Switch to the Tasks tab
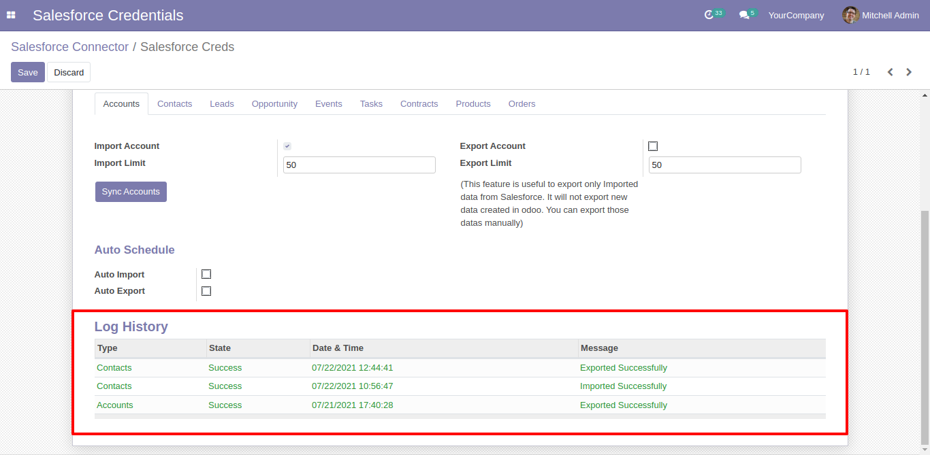The image size is (930, 455). pos(371,104)
